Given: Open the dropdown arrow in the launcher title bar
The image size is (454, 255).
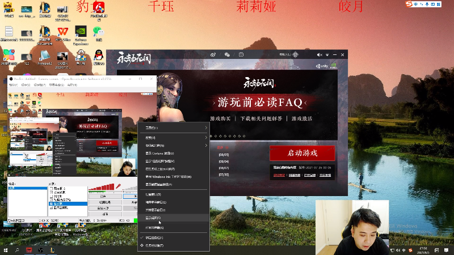Looking at the screenshot, I should [x=327, y=54].
